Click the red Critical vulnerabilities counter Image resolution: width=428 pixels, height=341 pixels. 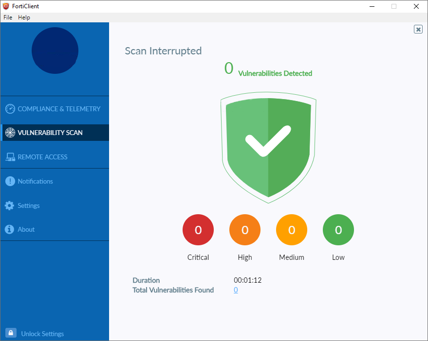[x=198, y=229]
